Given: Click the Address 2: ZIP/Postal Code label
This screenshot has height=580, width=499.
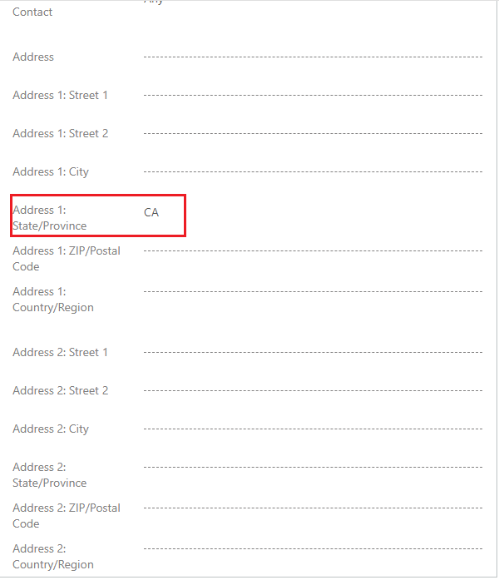Looking at the screenshot, I should point(67,516).
